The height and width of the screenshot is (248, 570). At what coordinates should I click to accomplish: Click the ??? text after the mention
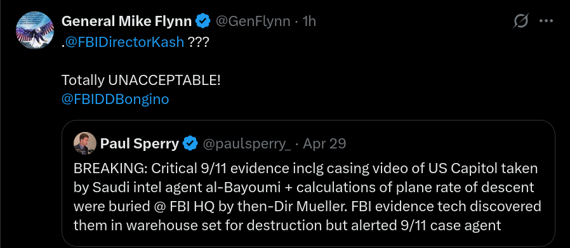(x=199, y=42)
